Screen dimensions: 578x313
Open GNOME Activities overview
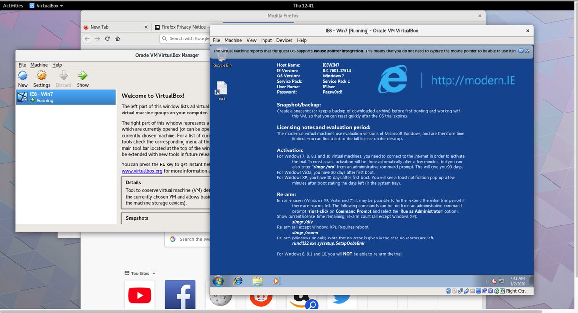pyautogui.click(x=13, y=6)
